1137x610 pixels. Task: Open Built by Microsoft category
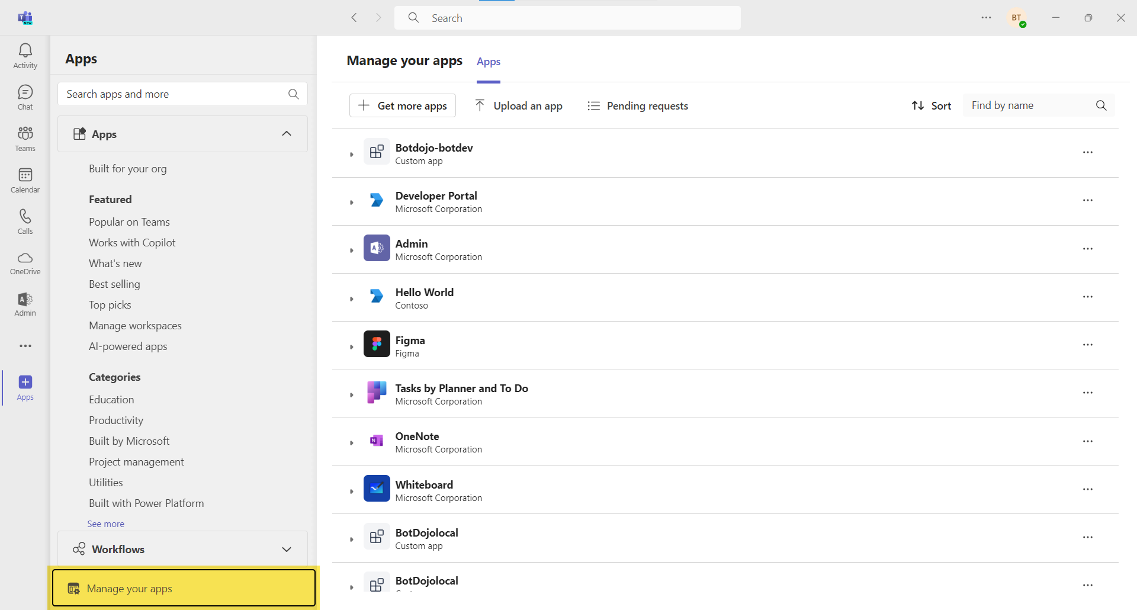(x=129, y=441)
